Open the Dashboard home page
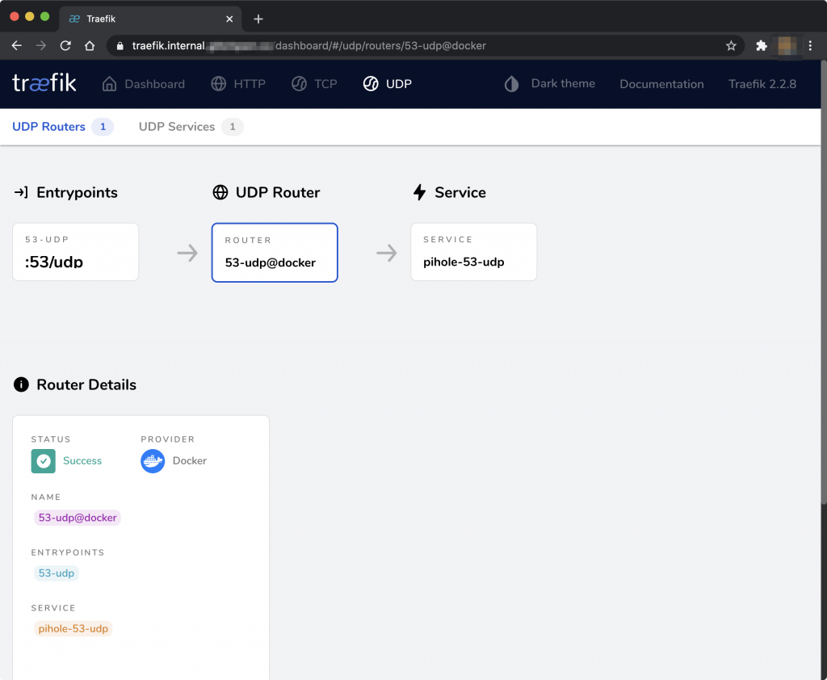Viewport: 827px width, 680px height. coord(143,84)
